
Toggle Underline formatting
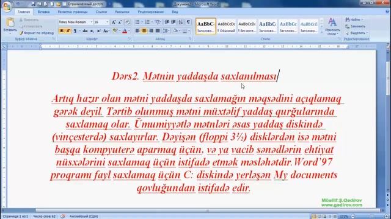tap(75, 31)
